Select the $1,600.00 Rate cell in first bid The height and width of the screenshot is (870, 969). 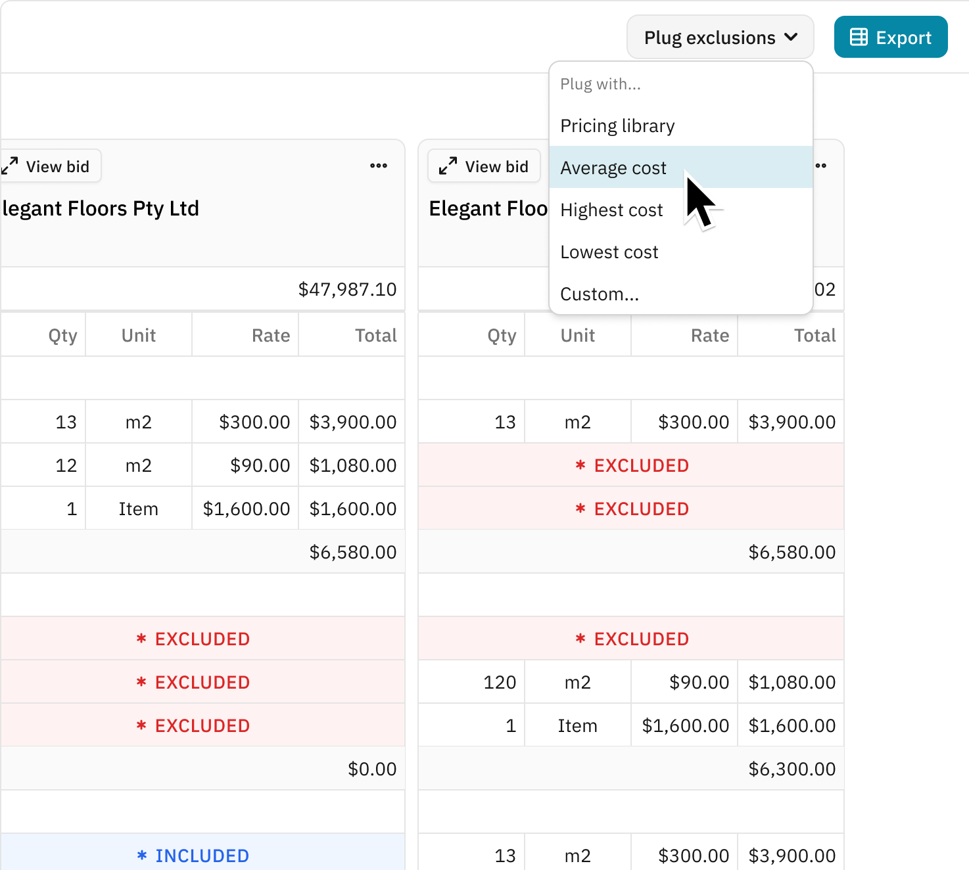click(246, 509)
